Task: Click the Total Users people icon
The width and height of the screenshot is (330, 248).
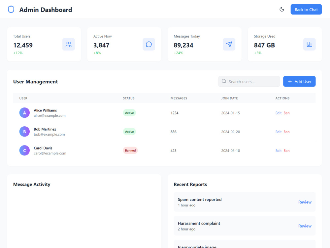Action: (x=68, y=44)
